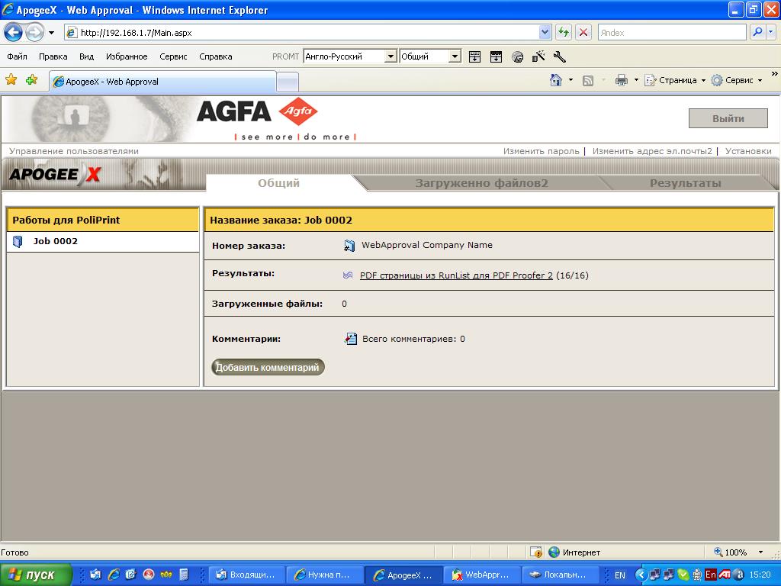Go back with the browser Back arrow
The image size is (781, 586).
tap(14, 33)
